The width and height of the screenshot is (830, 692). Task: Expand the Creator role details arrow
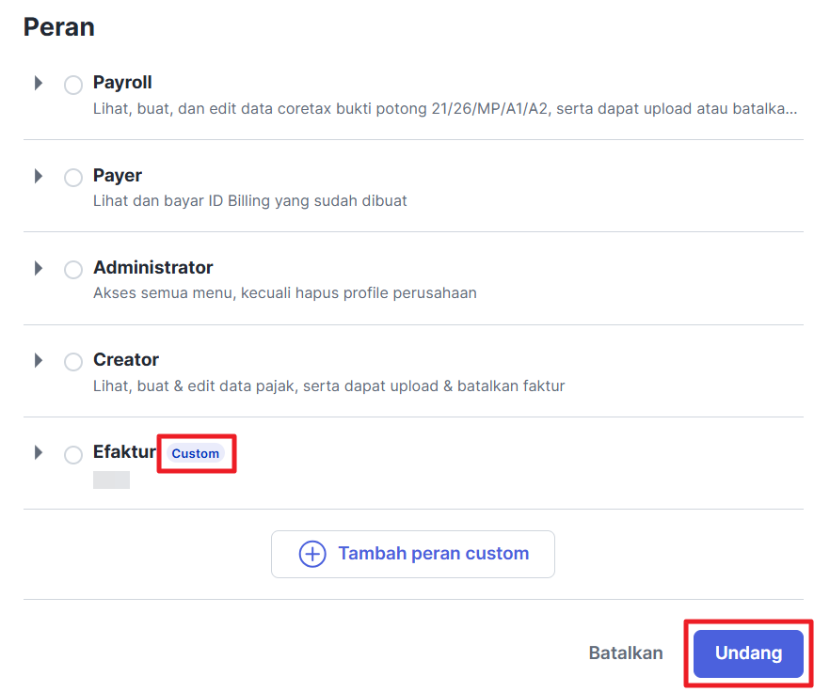(x=39, y=360)
